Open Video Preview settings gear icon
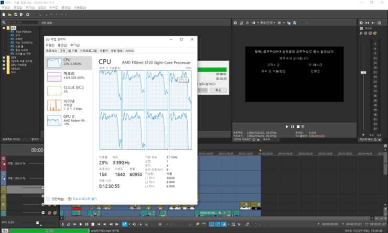388x233 pixels. tap(235, 23)
